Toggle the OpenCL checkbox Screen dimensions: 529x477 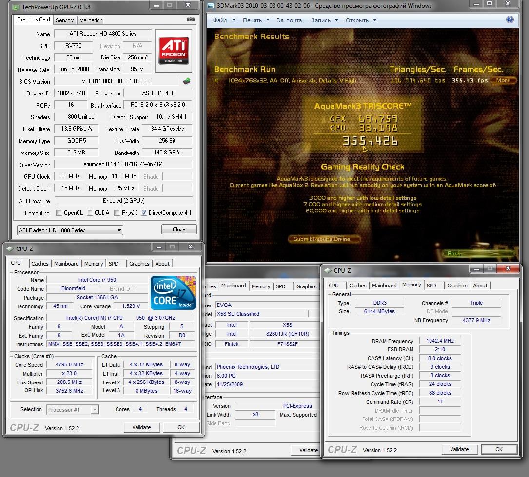(59, 213)
